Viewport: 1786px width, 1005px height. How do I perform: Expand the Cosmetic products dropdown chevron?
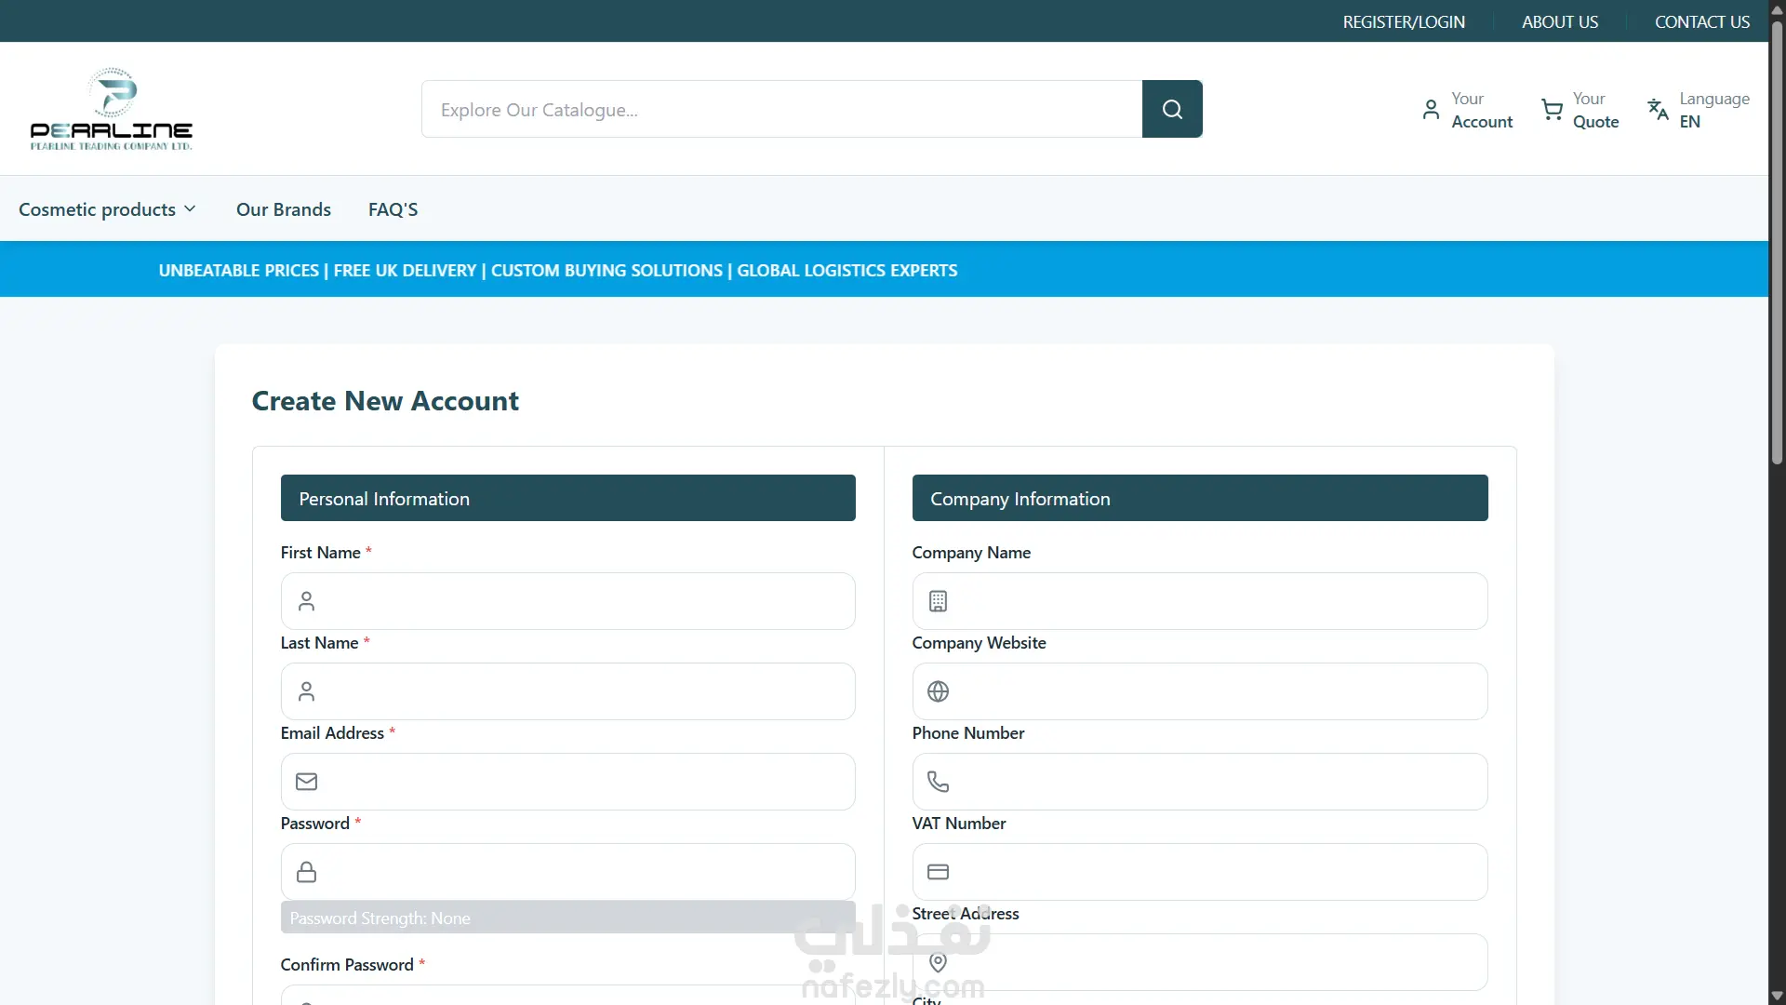click(x=190, y=209)
